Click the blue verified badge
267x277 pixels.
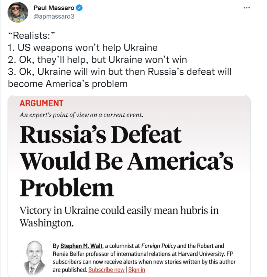[79, 8]
